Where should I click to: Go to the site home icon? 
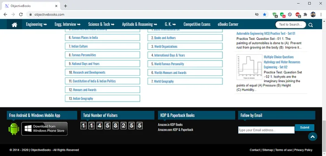tap(14, 25)
